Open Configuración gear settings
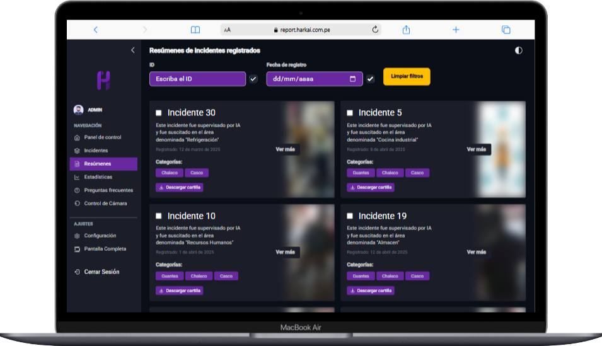 pos(78,236)
